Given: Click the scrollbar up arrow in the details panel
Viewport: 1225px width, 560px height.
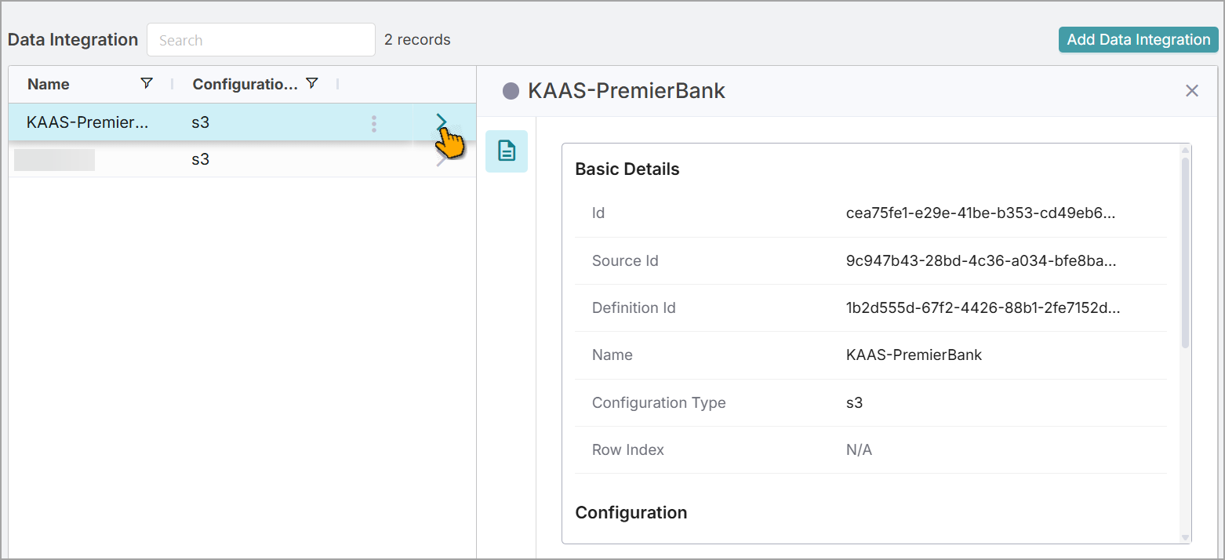Looking at the screenshot, I should (1185, 150).
